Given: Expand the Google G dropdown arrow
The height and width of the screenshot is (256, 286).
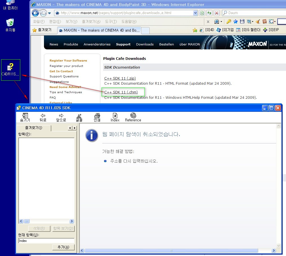Looking at the screenshot, I should (x=275, y=22).
